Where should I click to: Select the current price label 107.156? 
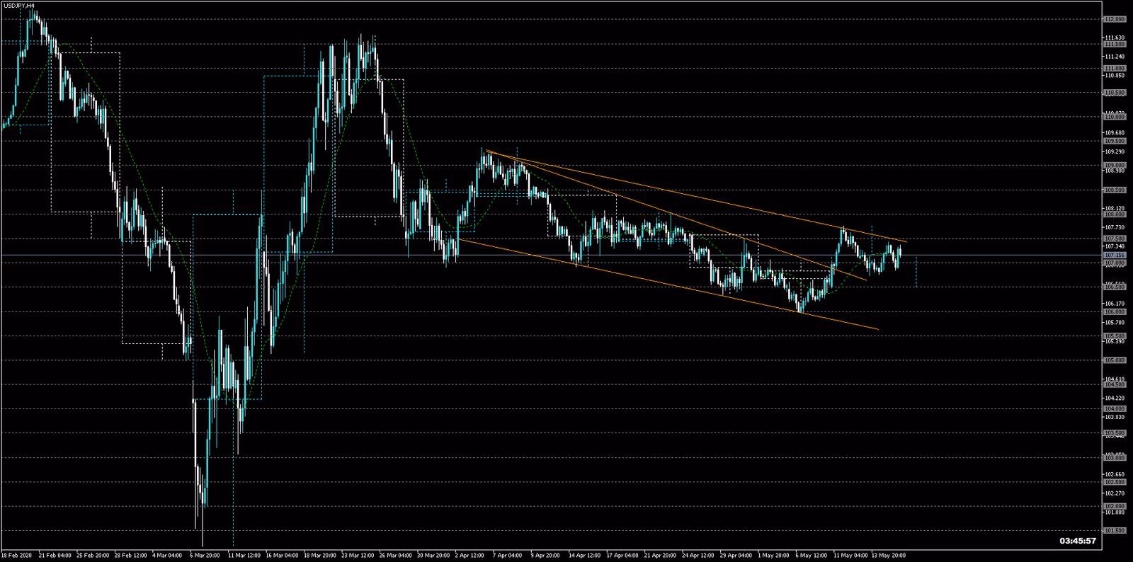[1115, 255]
